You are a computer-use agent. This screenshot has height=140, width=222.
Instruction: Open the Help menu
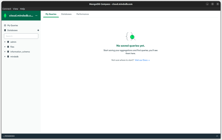(22, 9)
